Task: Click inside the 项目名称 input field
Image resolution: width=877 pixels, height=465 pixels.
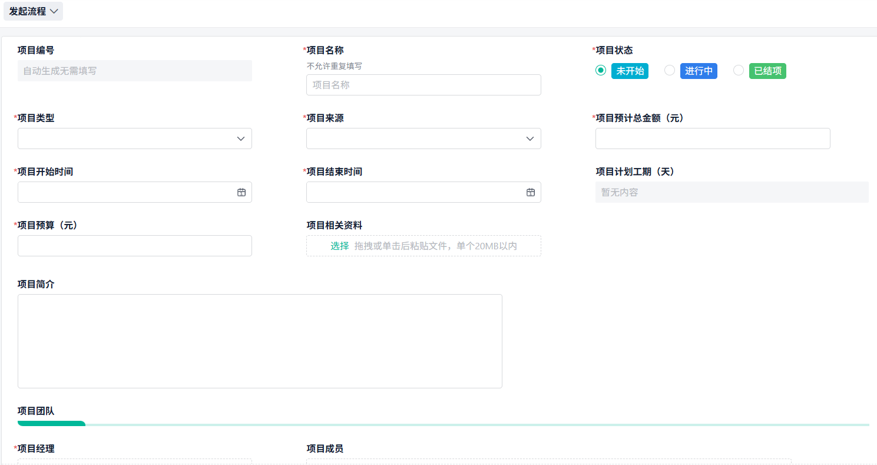Action: click(x=423, y=84)
